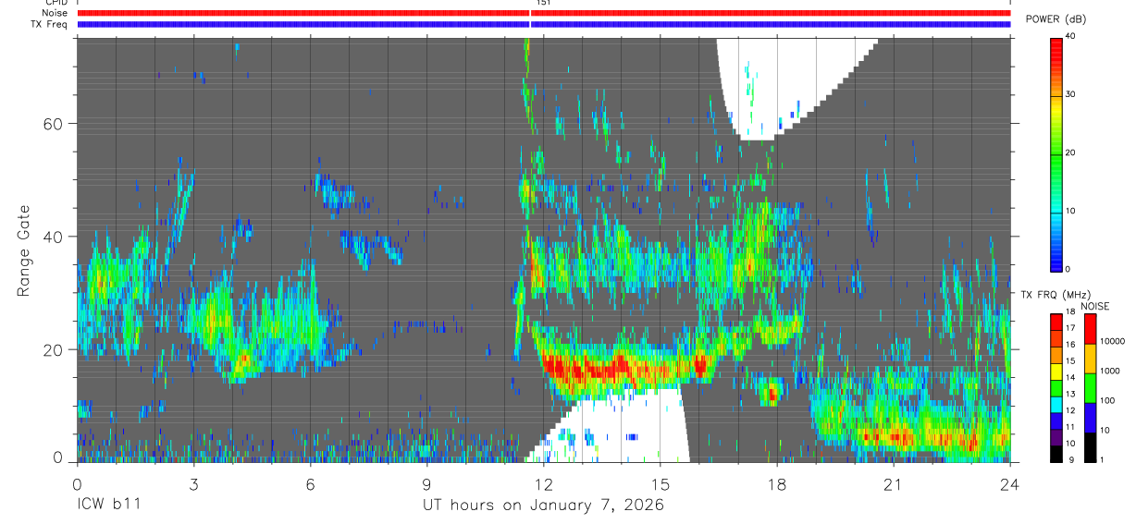
Task: Click the '10000' label in NOISE legend
Action: pyautogui.click(x=1112, y=341)
